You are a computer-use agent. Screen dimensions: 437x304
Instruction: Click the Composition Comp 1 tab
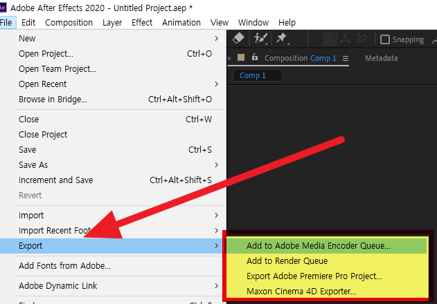pos(300,58)
